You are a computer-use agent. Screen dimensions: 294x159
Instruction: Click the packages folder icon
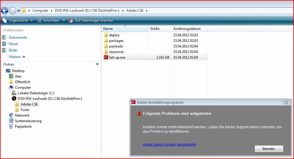coord(106,40)
